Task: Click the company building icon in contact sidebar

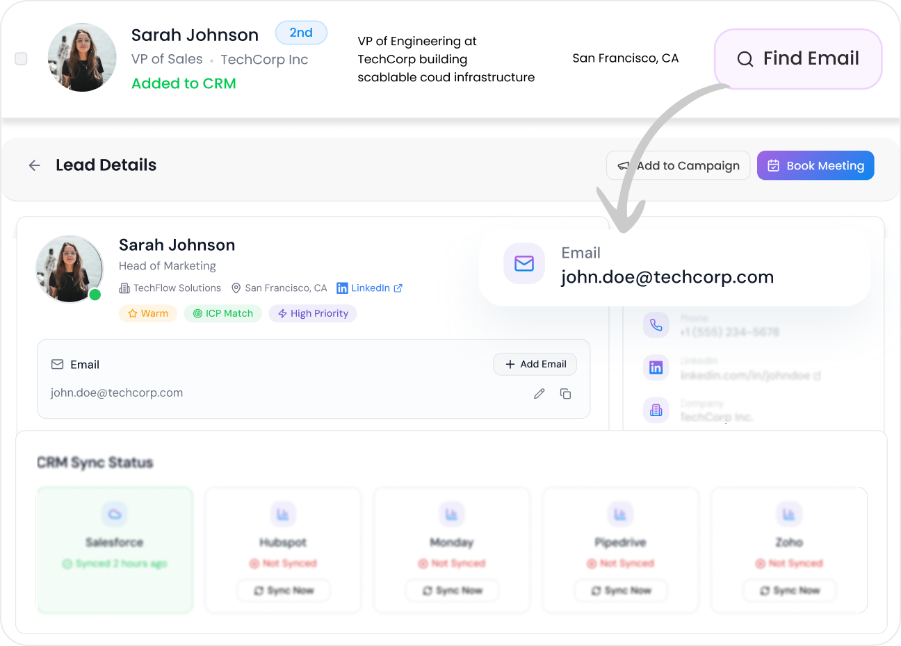Action: point(656,411)
